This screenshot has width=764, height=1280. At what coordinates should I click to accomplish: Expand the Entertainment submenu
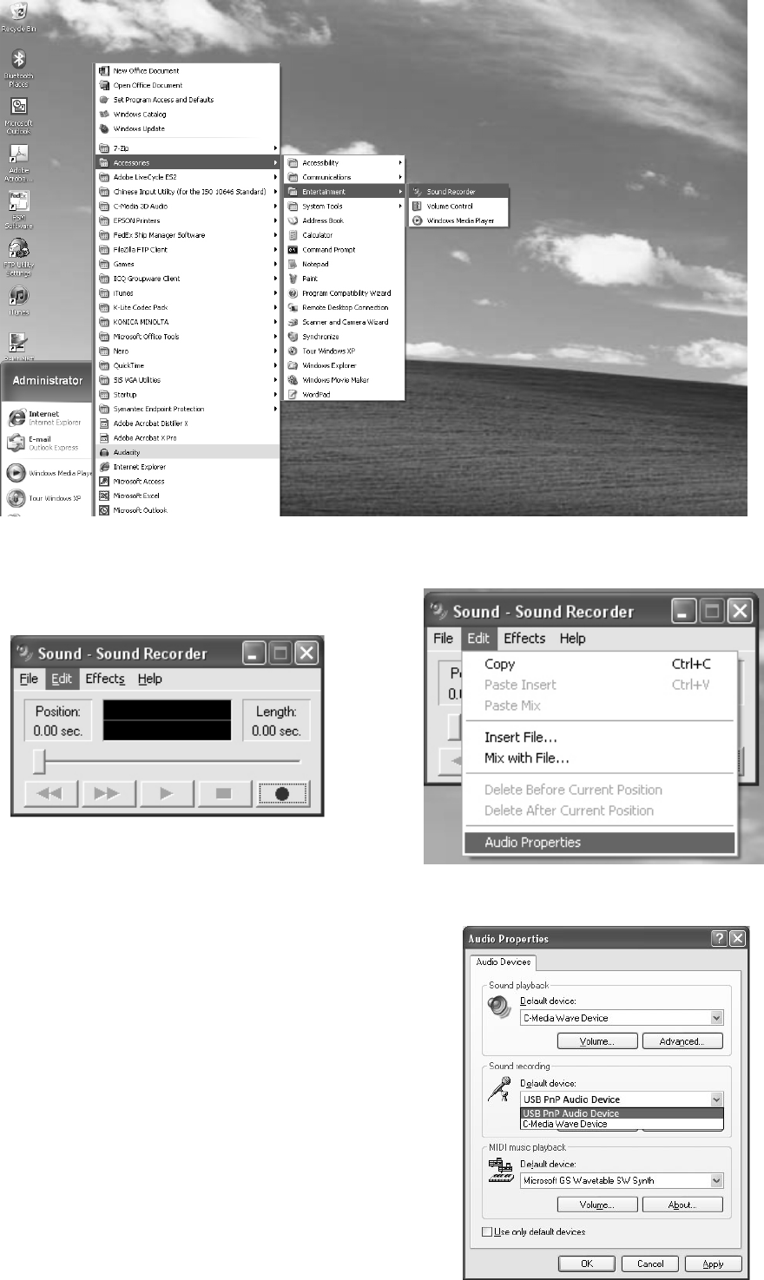point(344,192)
